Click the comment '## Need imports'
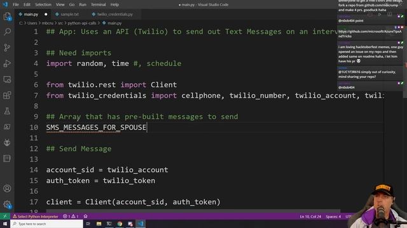Screen dimensions: 407x228 pyautogui.click(x=79, y=53)
